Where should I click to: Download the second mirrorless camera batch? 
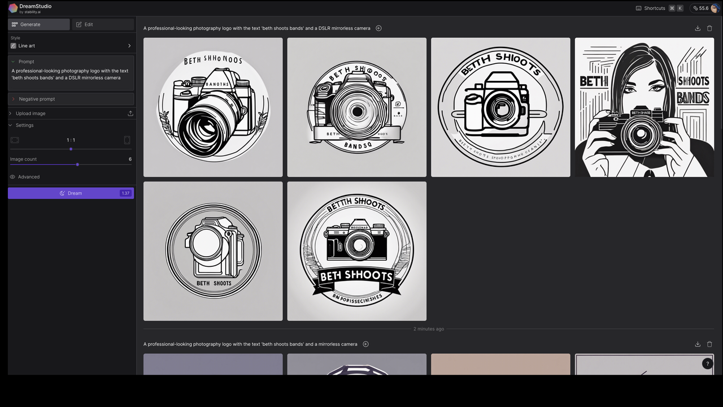[x=698, y=344]
